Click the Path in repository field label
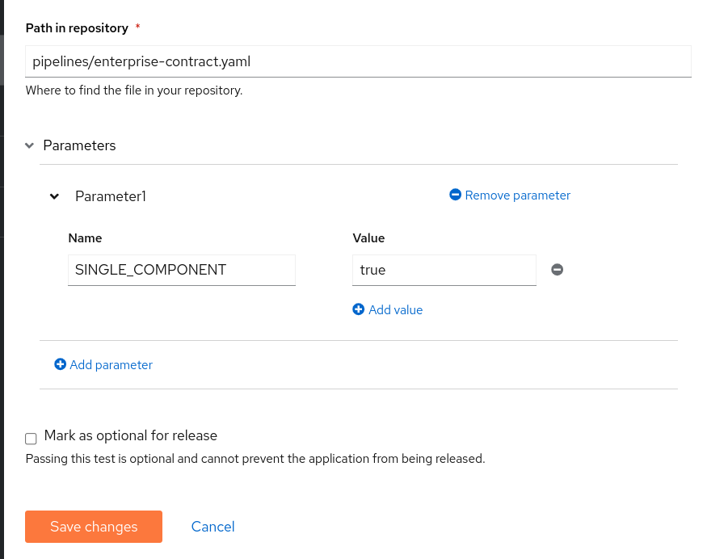The image size is (707, 559). 77,28
